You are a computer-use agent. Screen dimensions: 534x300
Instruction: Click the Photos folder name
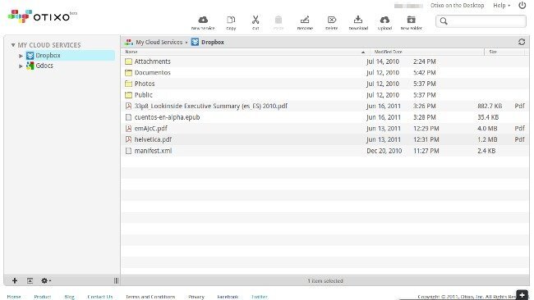tap(145, 84)
